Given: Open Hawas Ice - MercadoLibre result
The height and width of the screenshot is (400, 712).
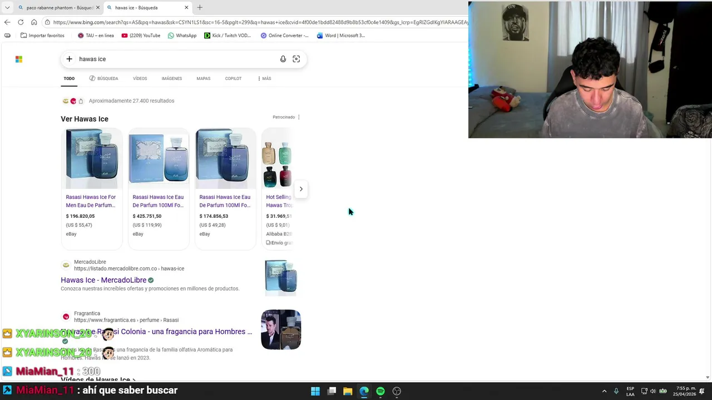Looking at the screenshot, I should click(103, 280).
